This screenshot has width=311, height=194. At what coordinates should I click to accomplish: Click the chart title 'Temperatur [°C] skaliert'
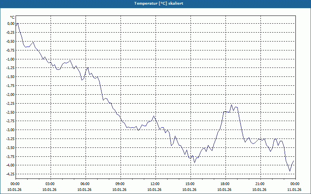point(159,3)
